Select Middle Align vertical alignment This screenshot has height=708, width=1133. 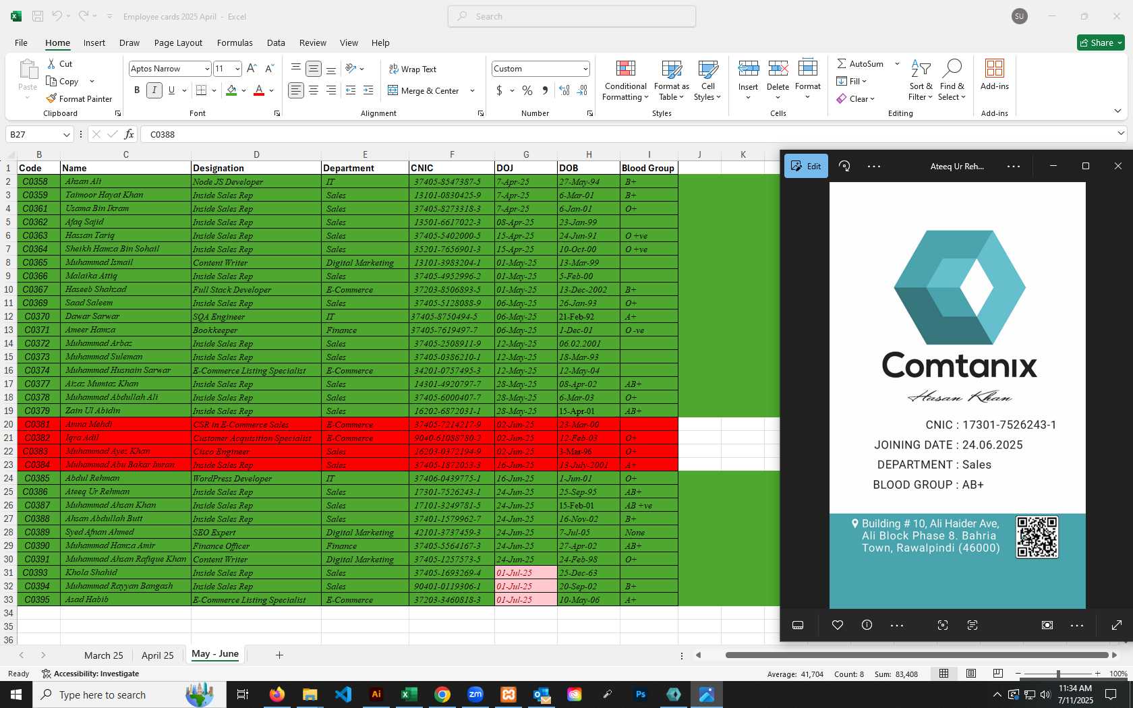point(313,69)
